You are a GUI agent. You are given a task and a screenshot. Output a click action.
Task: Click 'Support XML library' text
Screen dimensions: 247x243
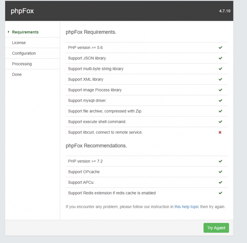pos(86,79)
